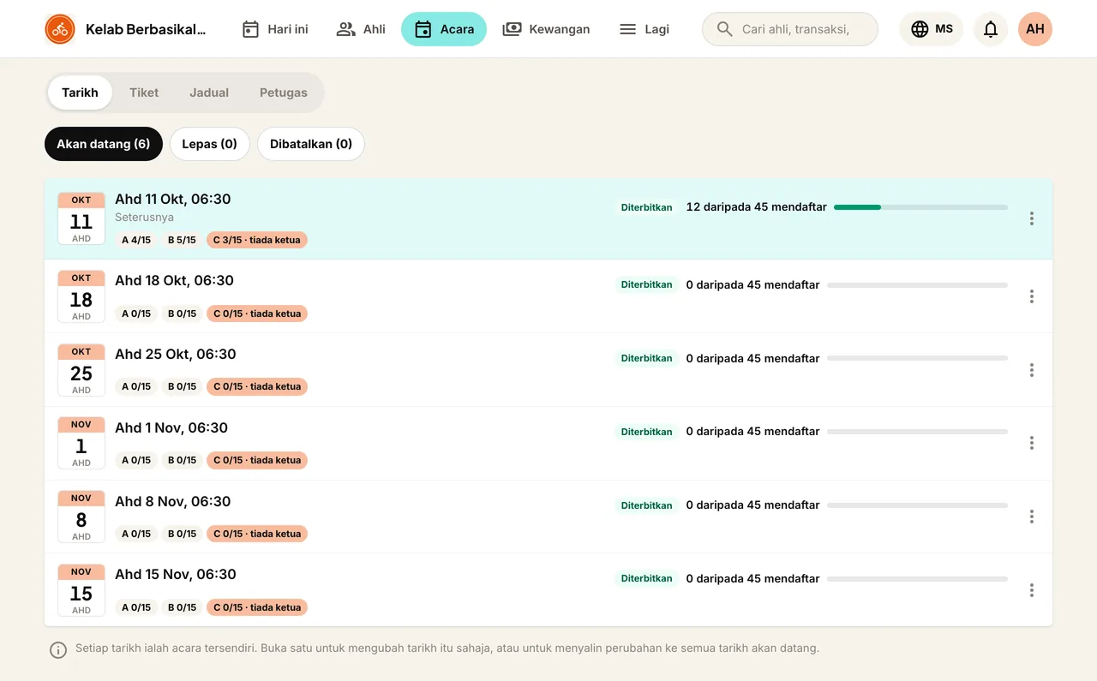Open the MS language selector

click(932, 29)
